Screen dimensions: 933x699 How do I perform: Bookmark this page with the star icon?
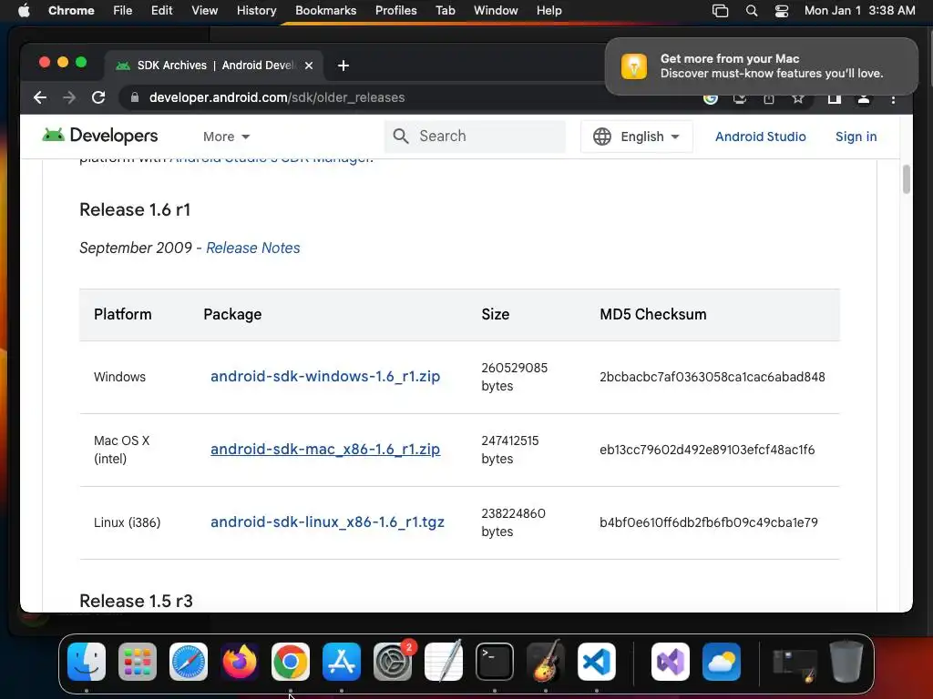coord(798,98)
